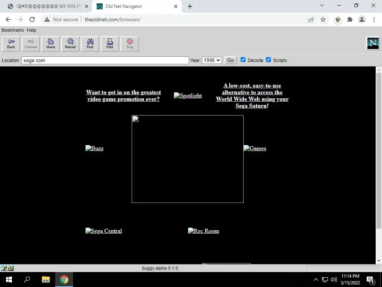This screenshot has width=382, height=287.
Task: Open the Help menu
Action: click(31, 30)
